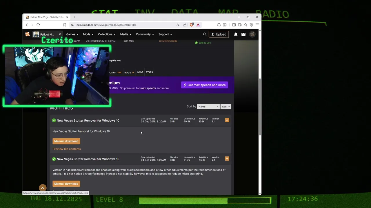Open Brave Shields lion icon
The width and height of the screenshot is (371, 208).
(x=192, y=25)
